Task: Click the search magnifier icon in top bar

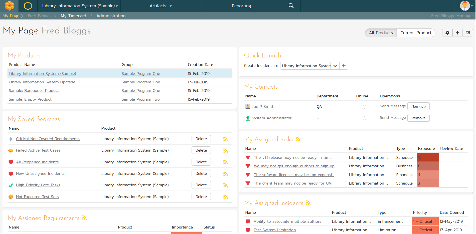Action: click(x=291, y=6)
